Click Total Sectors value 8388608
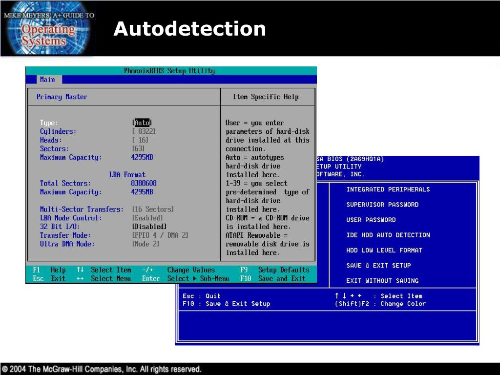Viewport: 500px width, 375px height. click(x=144, y=183)
